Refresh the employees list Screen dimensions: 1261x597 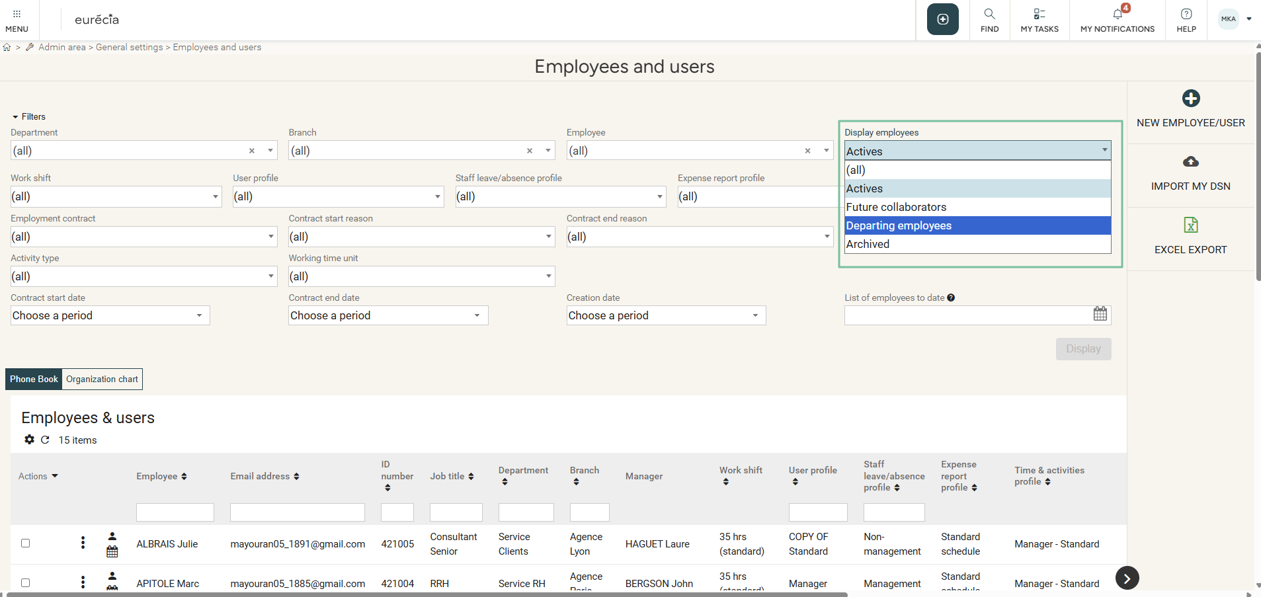(45, 440)
